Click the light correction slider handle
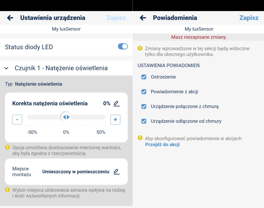The image size is (264, 208). (66, 117)
